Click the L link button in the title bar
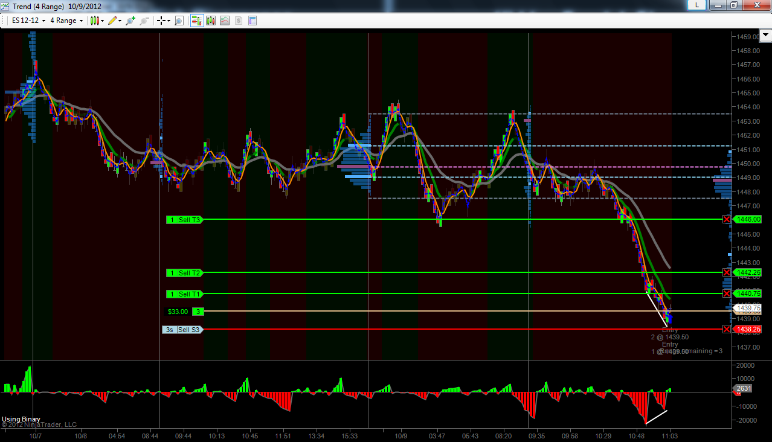This screenshot has width=772, height=442. 698,5
